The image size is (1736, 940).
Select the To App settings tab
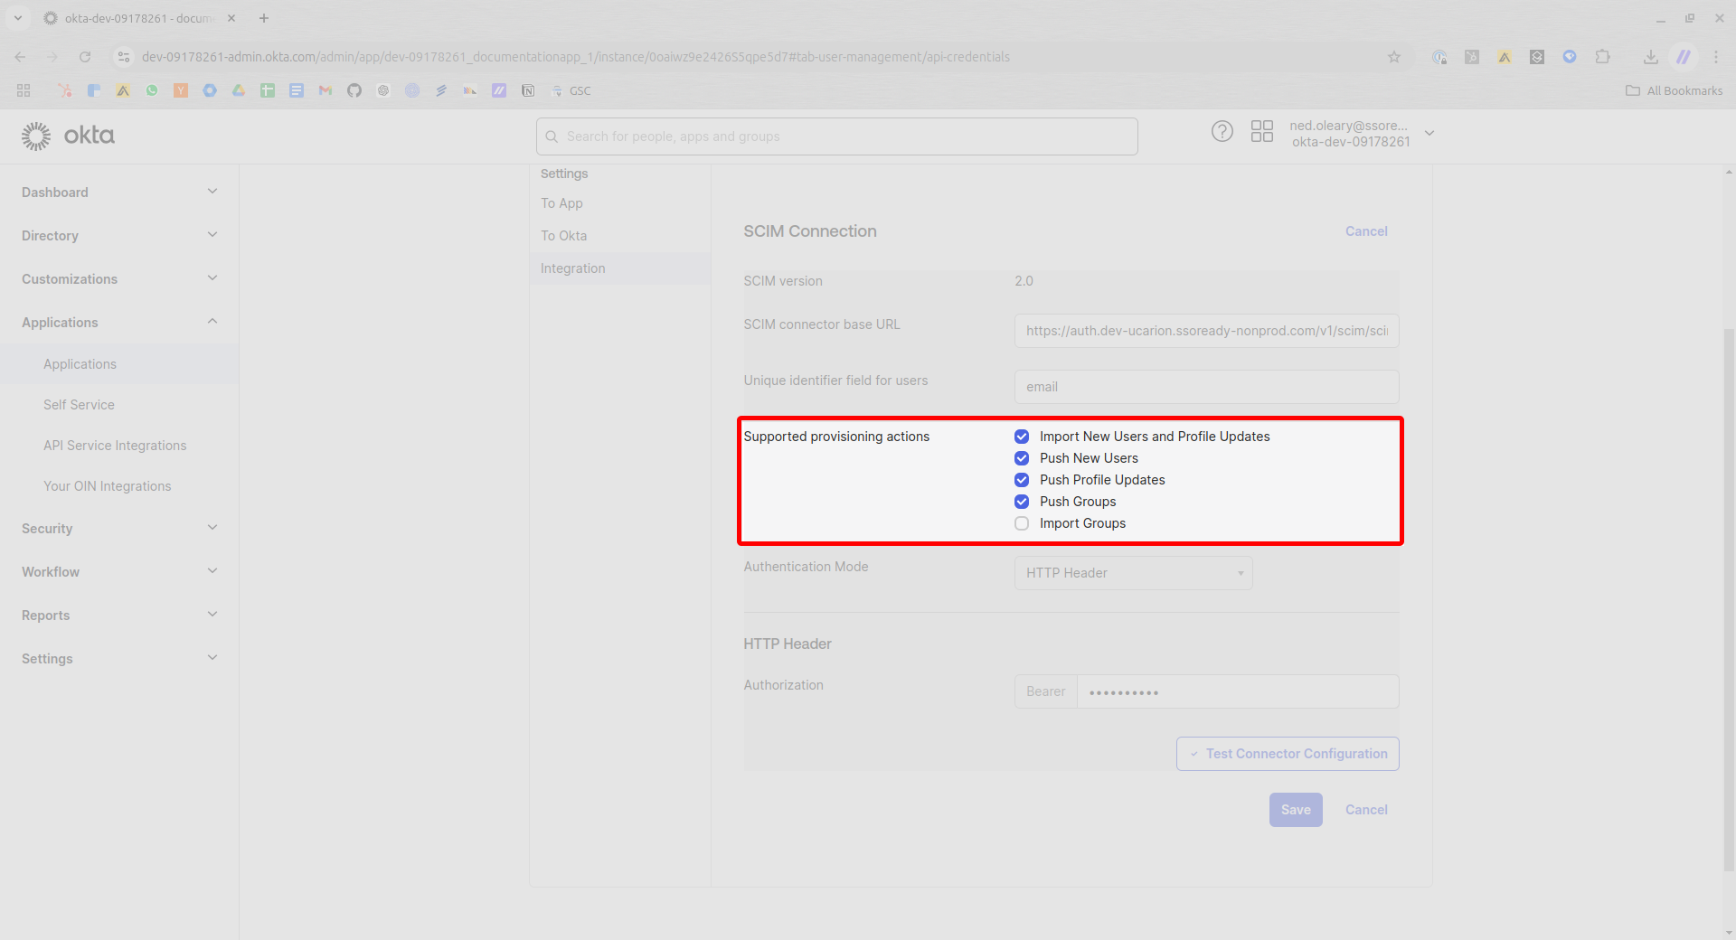coord(561,203)
